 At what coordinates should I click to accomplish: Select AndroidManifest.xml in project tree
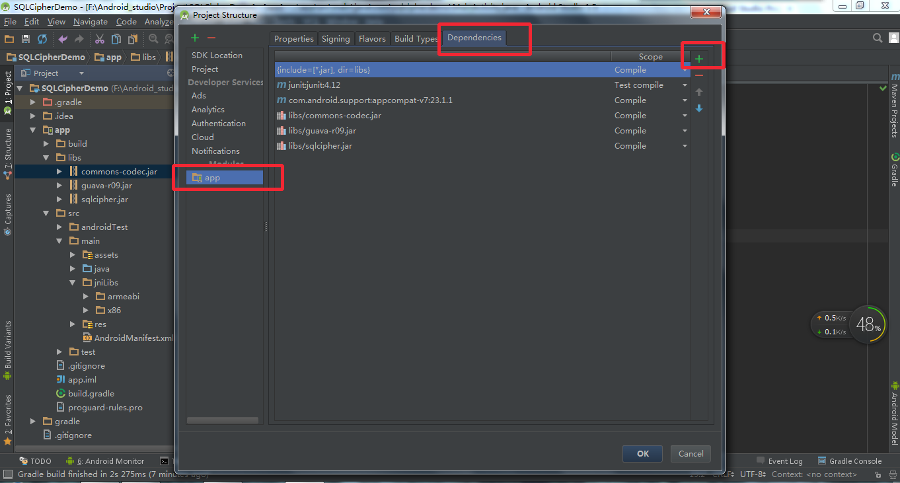[128, 338]
